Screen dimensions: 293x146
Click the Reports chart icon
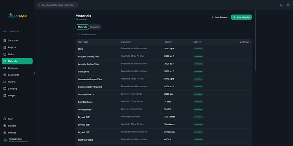click(5, 82)
